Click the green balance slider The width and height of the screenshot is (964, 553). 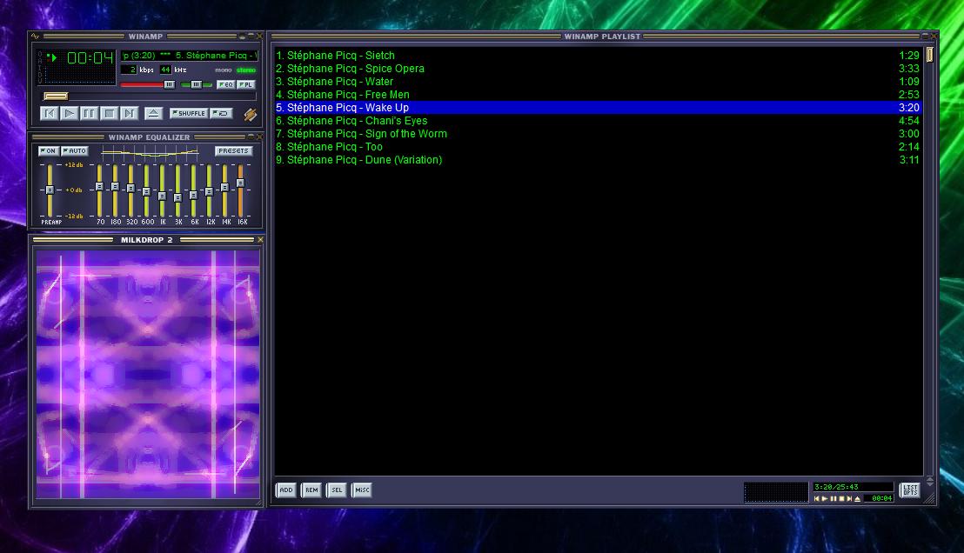click(196, 85)
